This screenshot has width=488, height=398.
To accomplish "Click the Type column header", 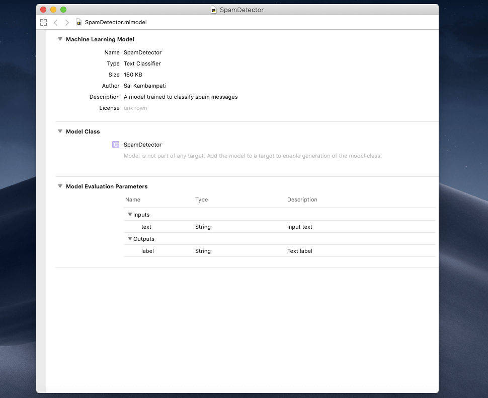I will pyautogui.click(x=201, y=200).
